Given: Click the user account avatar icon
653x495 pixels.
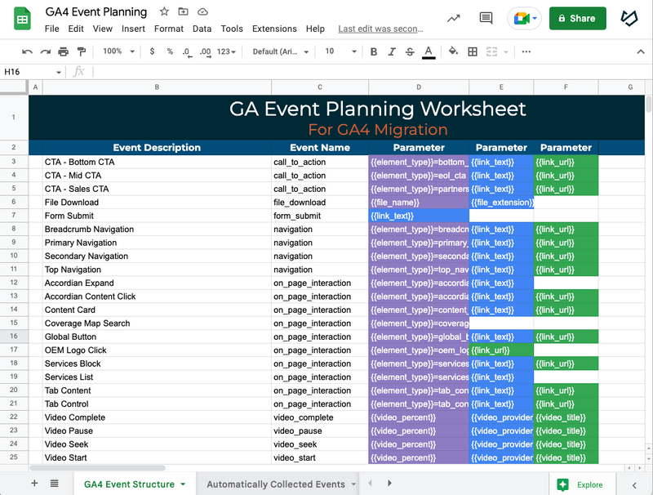Looking at the screenshot, I should tap(629, 18).
